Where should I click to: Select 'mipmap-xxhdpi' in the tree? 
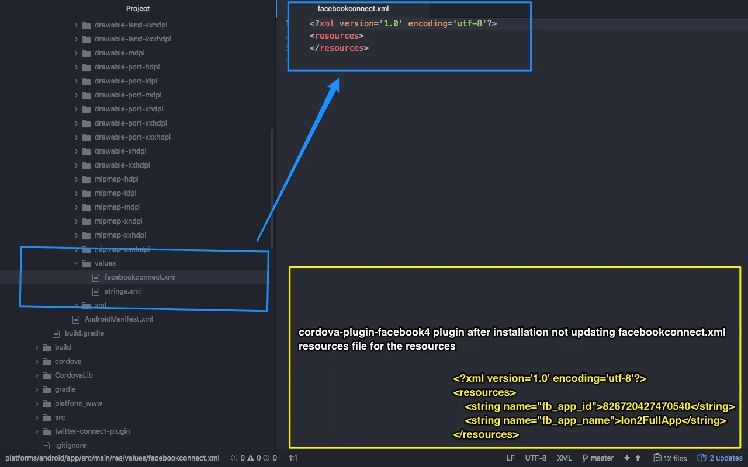(x=120, y=235)
